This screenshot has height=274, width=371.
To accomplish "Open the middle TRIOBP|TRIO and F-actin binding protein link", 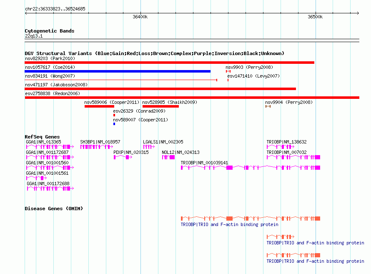I will pyautogui.click(x=316, y=243).
